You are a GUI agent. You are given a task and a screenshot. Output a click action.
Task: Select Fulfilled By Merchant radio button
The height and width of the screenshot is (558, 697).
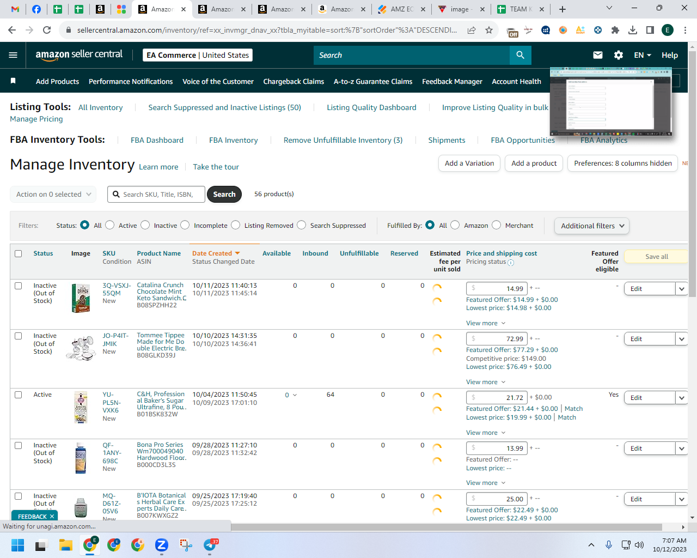pyautogui.click(x=496, y=225)
